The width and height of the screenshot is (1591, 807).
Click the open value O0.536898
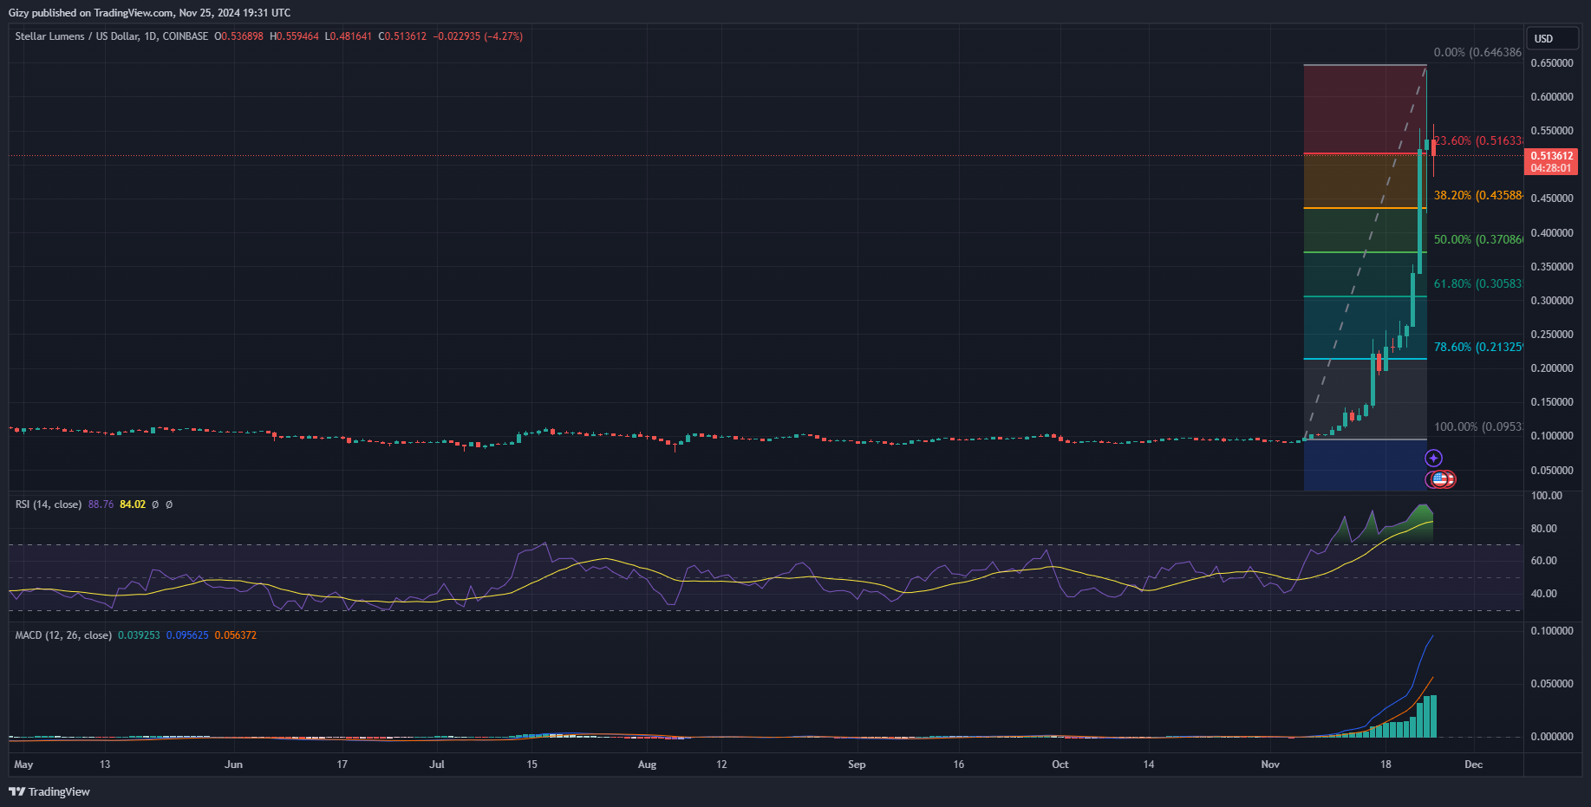(239, 36)
